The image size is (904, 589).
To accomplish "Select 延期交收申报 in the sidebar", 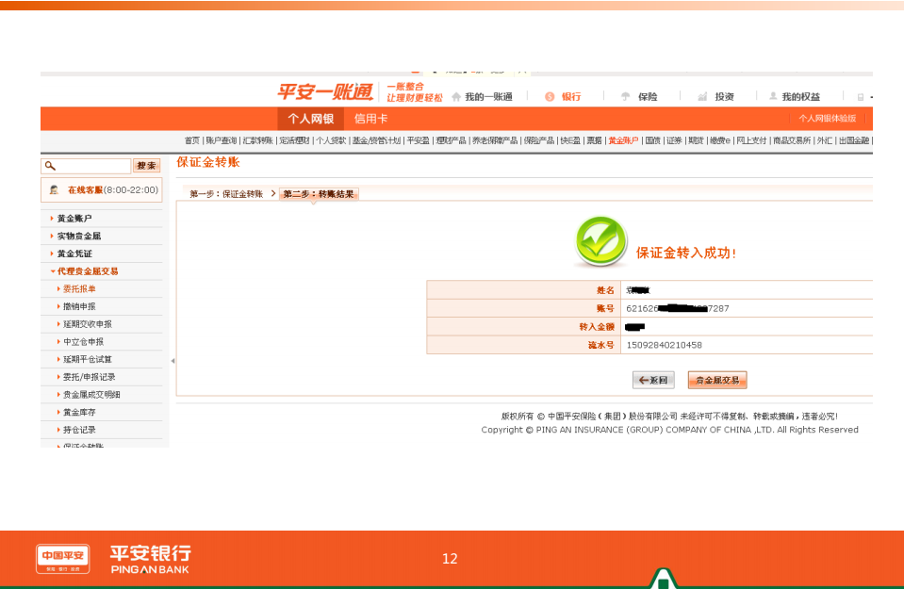I will (88, 324).
